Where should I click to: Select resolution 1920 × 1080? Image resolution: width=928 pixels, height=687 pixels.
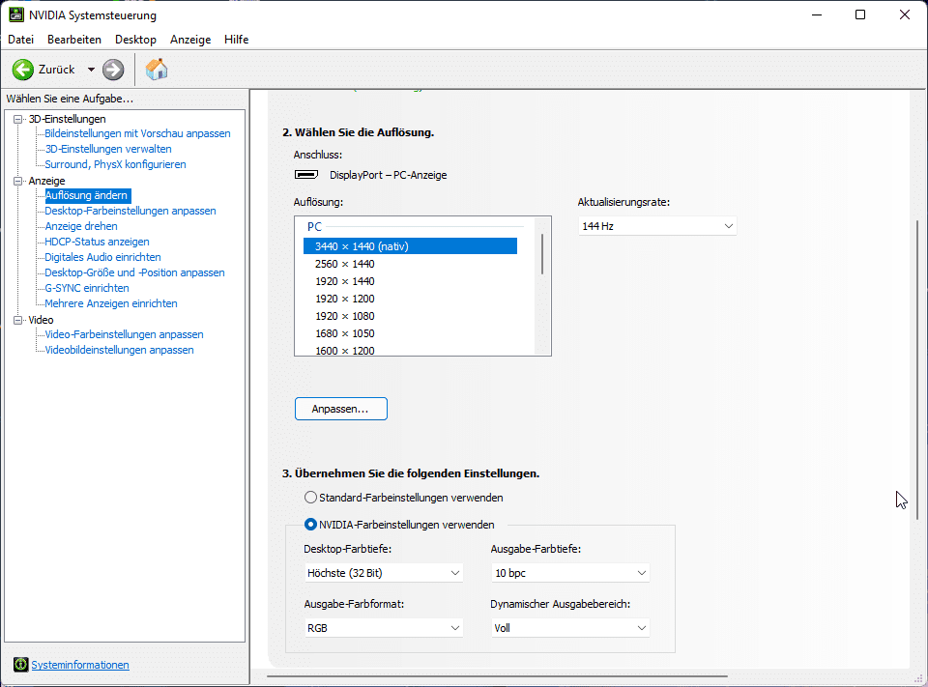coord(345,316)
